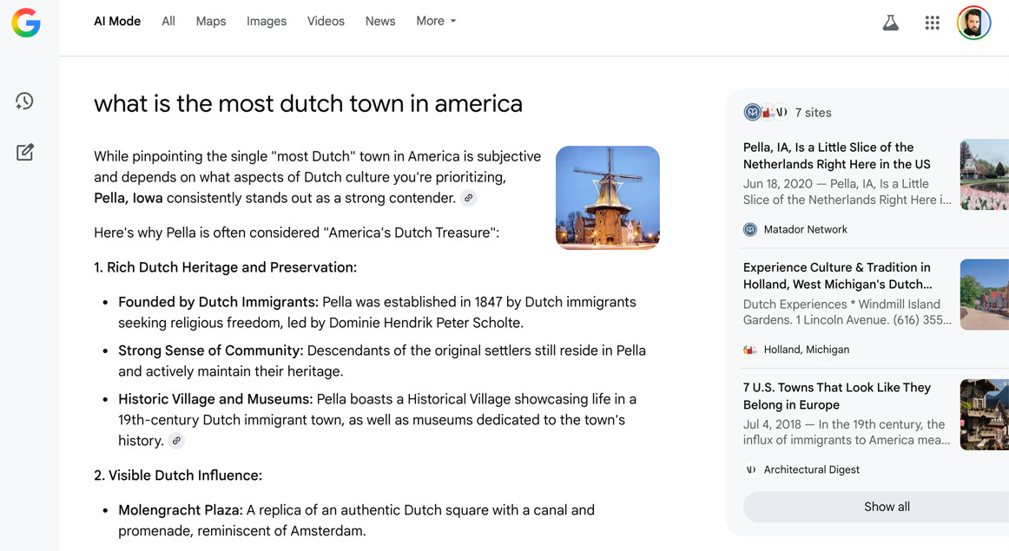Click the Dutch windmill image thumbnail

point(607,198)
